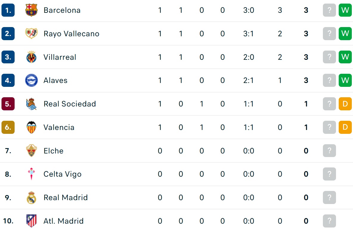
Task: Click the Atl. Madrid club crest
Action: pyautogui.click(x=31, y=221)
